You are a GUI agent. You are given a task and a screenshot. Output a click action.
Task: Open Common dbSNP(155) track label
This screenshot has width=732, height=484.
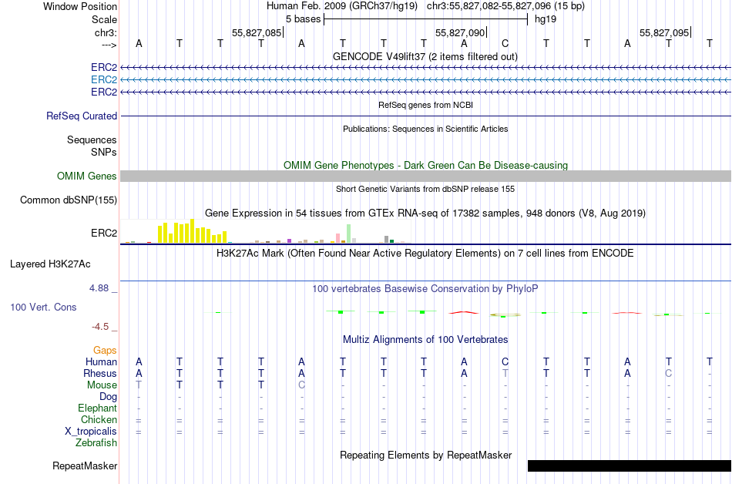click(68, 200)
